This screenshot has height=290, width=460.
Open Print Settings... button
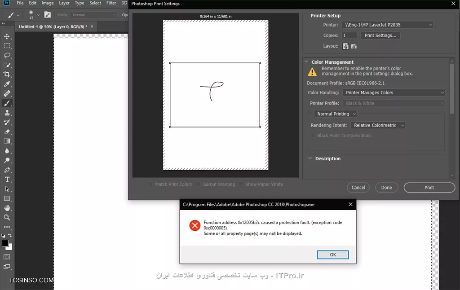[380, 35]
